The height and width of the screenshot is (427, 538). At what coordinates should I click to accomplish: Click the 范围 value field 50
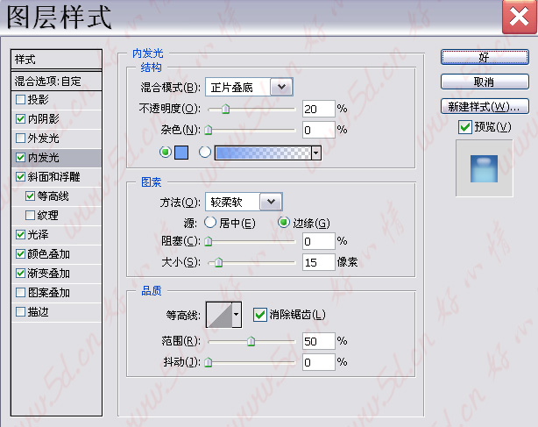[x=318, y=341]
